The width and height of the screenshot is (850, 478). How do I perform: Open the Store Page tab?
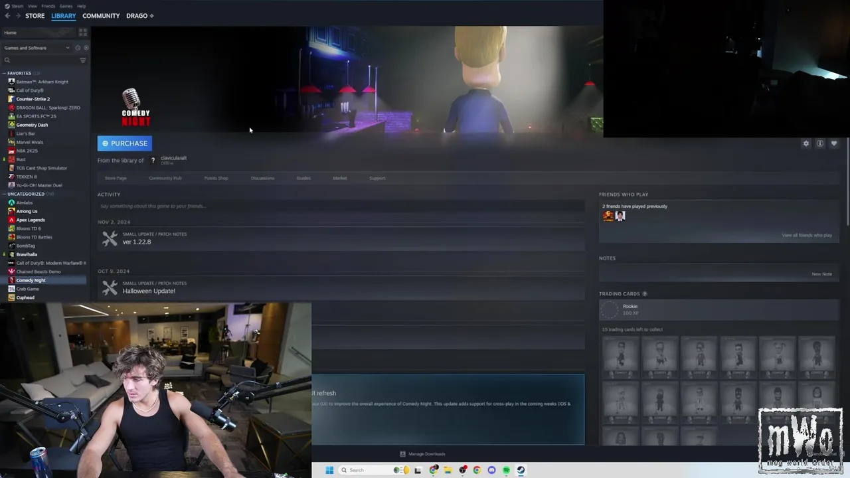click(x=116, y=178)
